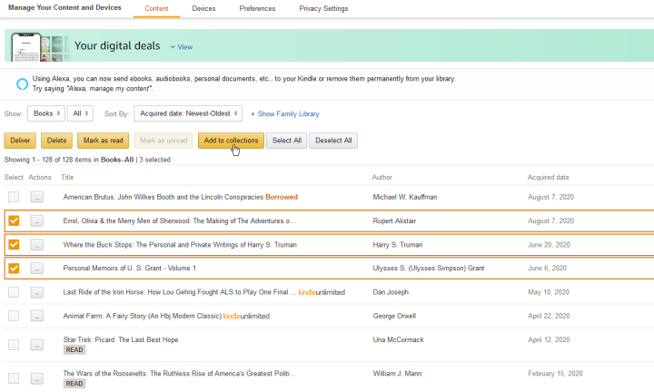Uncheck the Errol, Olivia & the Merry Men checkbox

14,220
